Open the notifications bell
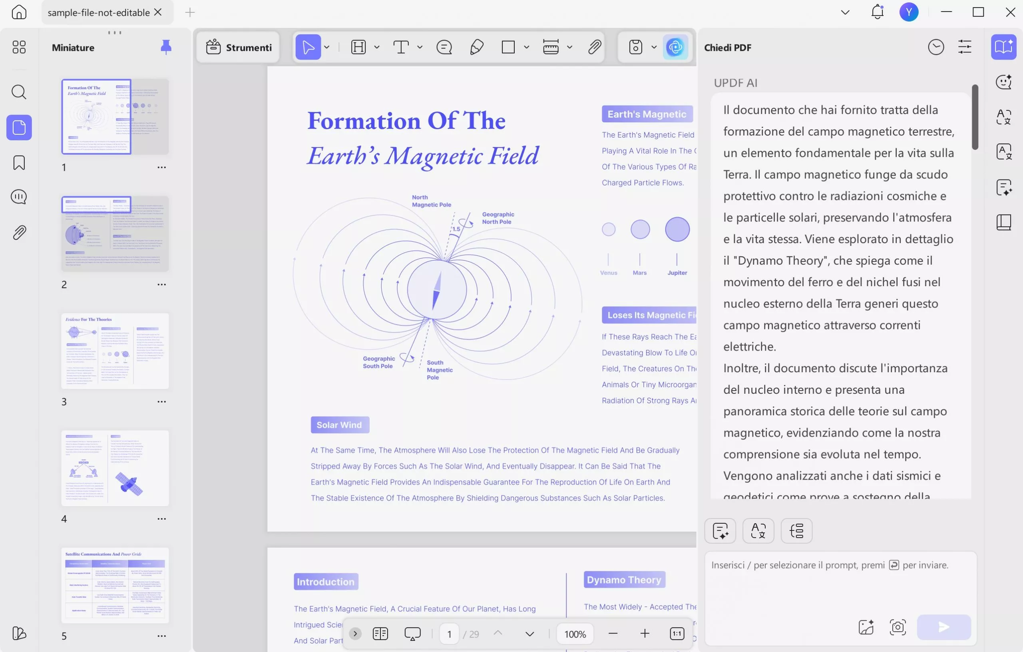 click(x=877, y=12)
